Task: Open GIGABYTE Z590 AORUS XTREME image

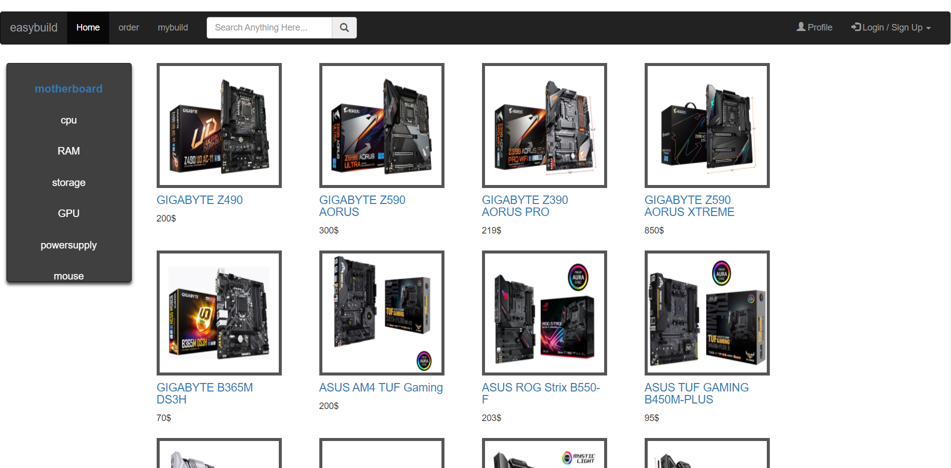Action: (x=707, y=125)
